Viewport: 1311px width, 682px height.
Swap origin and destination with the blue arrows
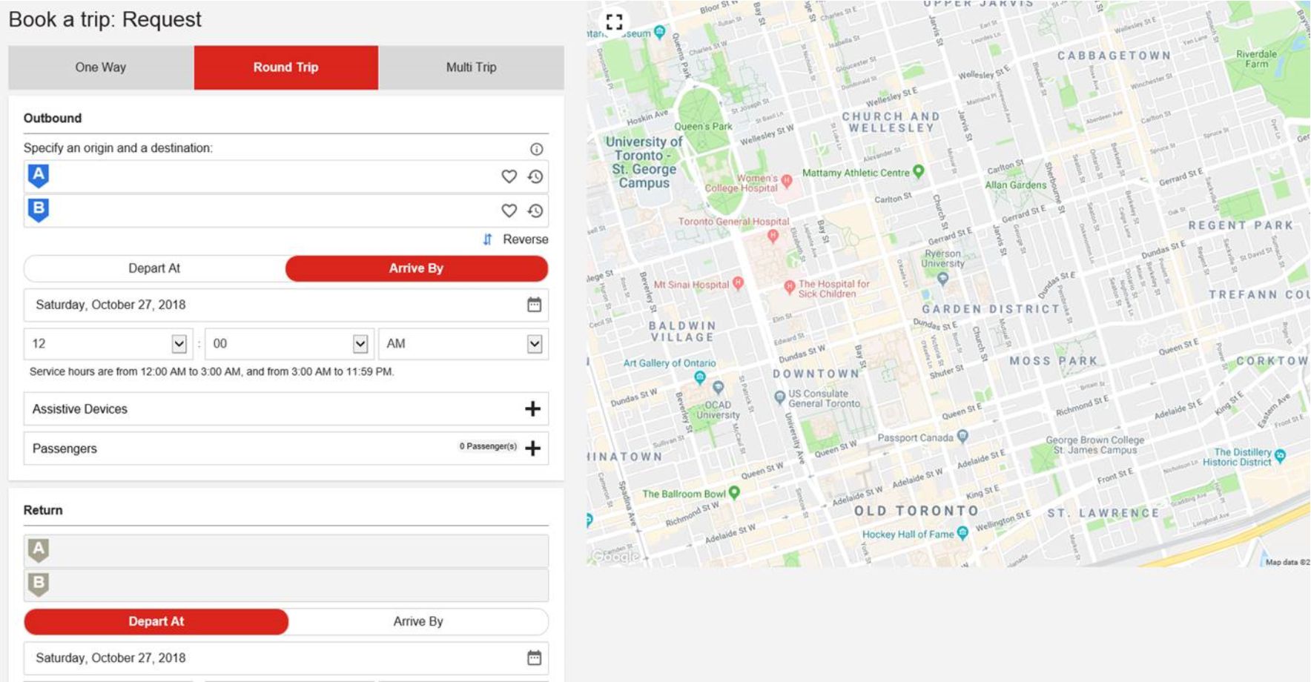pos(488,239)
